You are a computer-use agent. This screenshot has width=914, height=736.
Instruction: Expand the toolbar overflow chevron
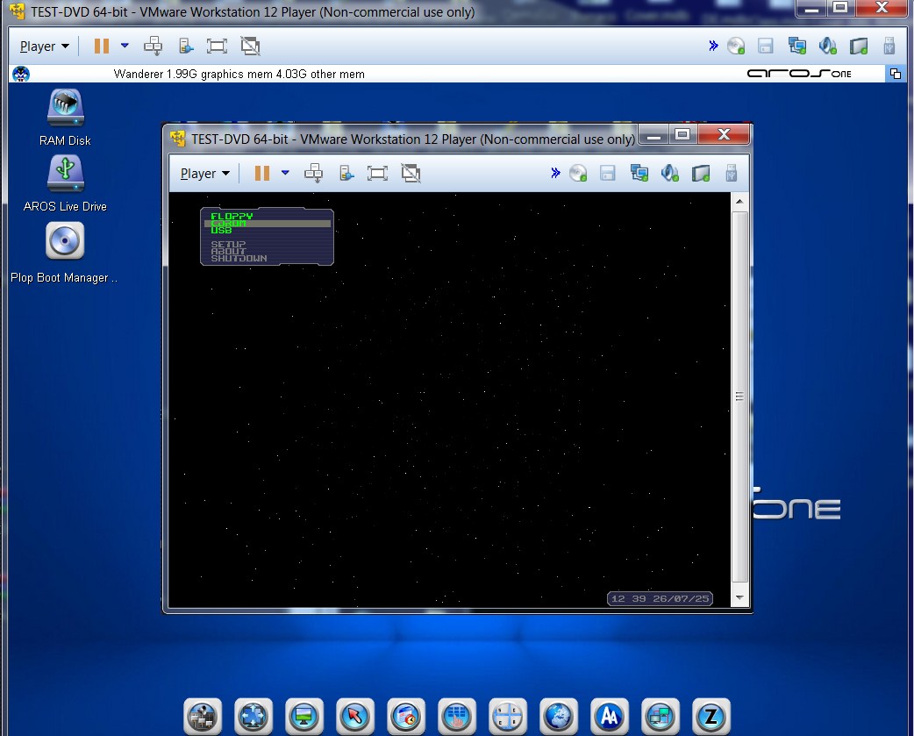(x=555, y=173)
